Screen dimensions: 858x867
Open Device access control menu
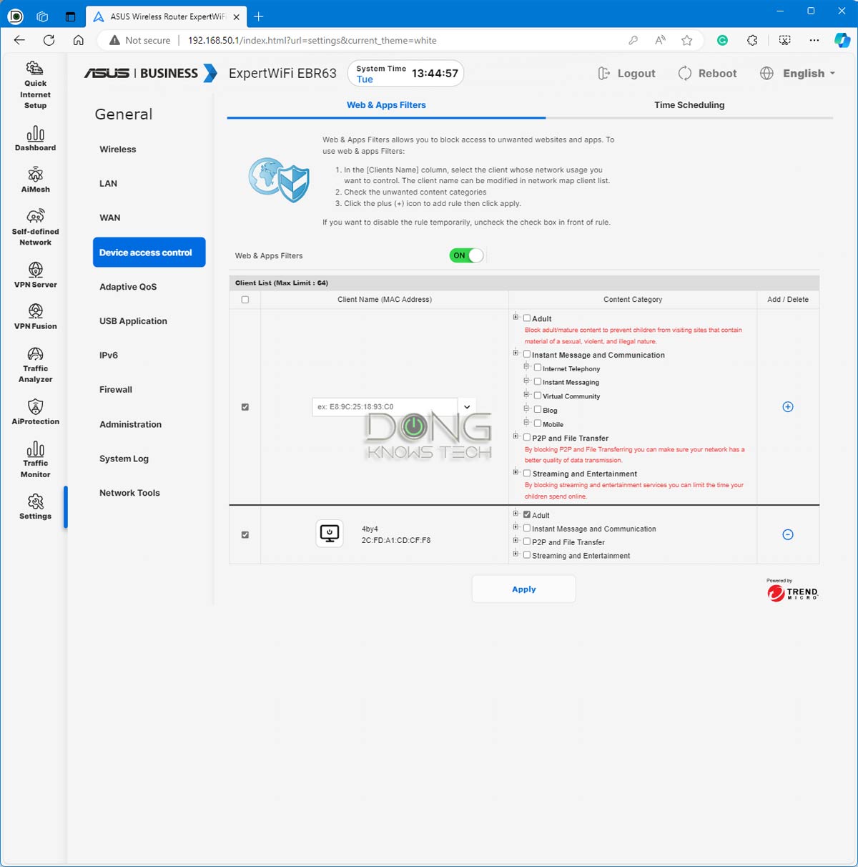(149, 253)
